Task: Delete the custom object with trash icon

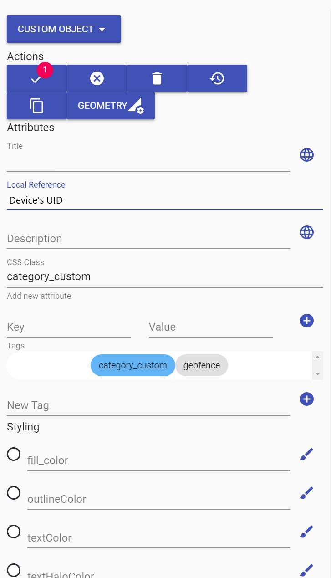Action: click(157, 78)
